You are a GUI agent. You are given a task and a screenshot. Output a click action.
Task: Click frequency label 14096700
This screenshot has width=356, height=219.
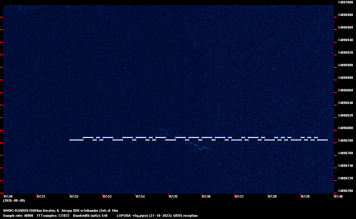tap(346, 191)
